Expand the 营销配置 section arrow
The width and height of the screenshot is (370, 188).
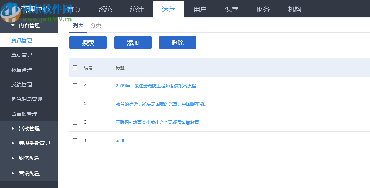click(13, 173)
